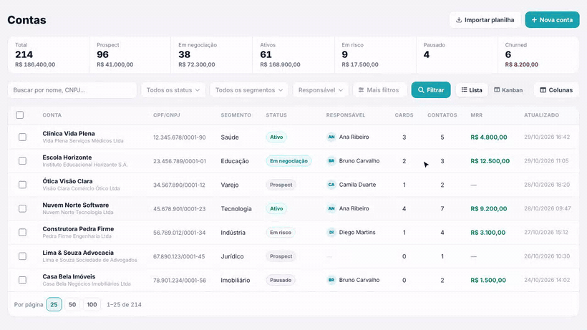Open the Todos os segmentos dropdown
Viewport: 587px width, 330px height.
249,89
